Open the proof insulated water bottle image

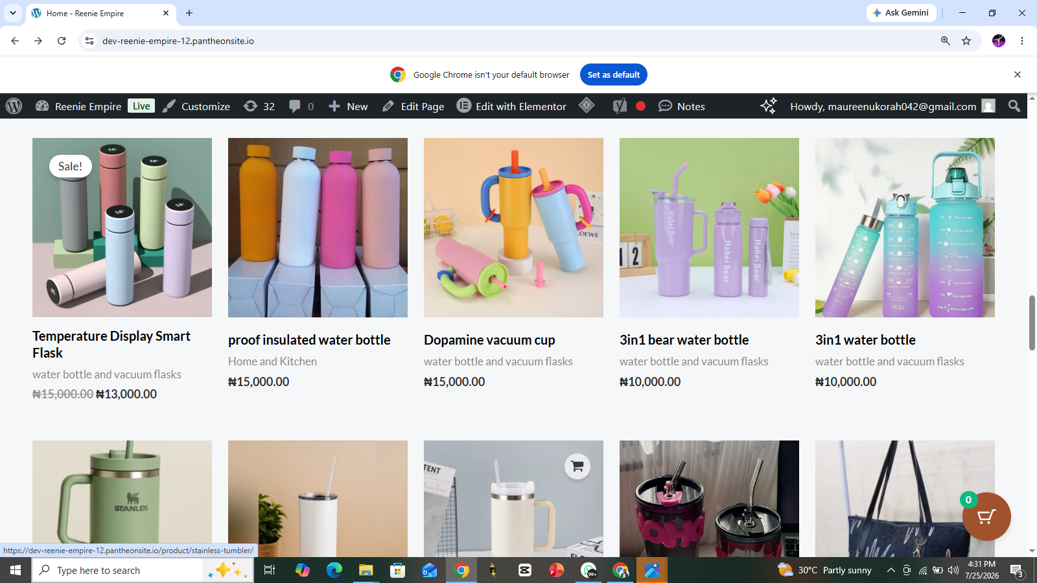[x=318, y=227]
